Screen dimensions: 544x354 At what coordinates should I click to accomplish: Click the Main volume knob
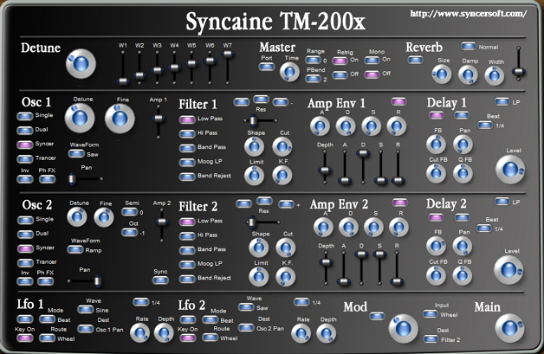tap(509, 328)
